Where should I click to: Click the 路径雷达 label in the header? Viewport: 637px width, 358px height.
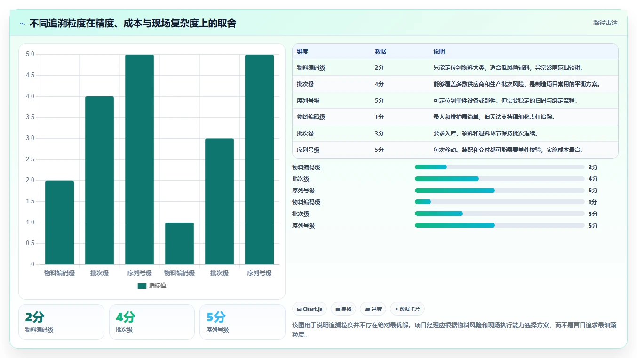point(605,23)
